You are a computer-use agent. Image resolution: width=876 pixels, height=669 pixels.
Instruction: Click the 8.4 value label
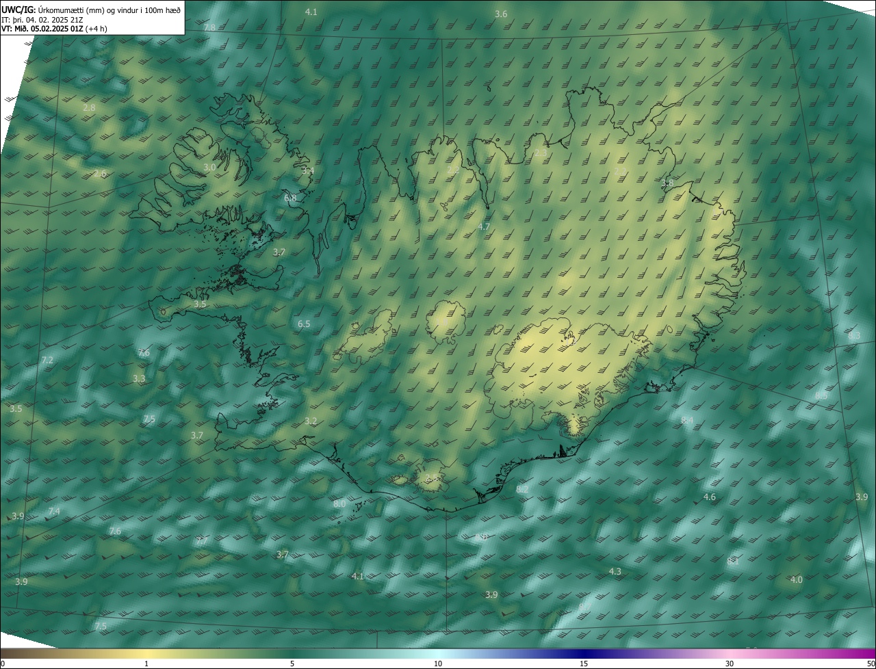click(687, 420)
